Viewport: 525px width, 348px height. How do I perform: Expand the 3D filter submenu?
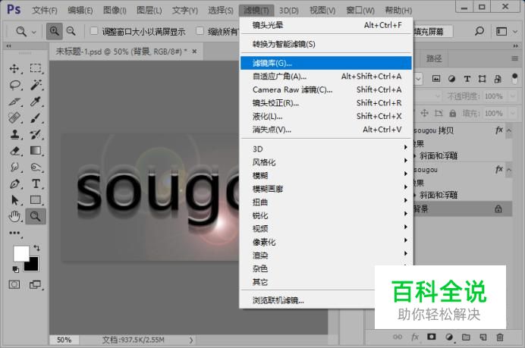click(326, 149)
